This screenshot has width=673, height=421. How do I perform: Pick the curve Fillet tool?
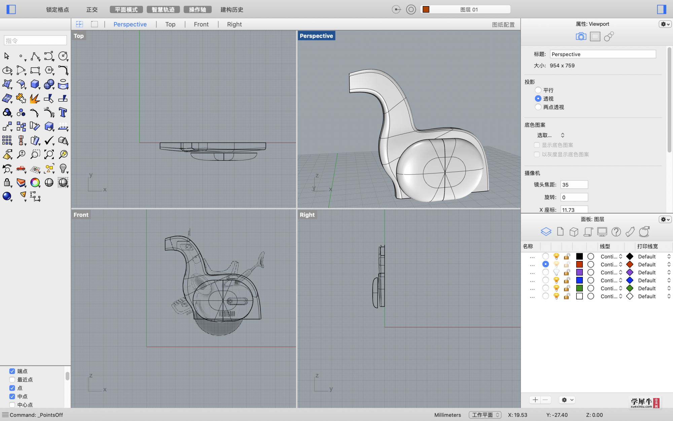(x=63, y=70)
